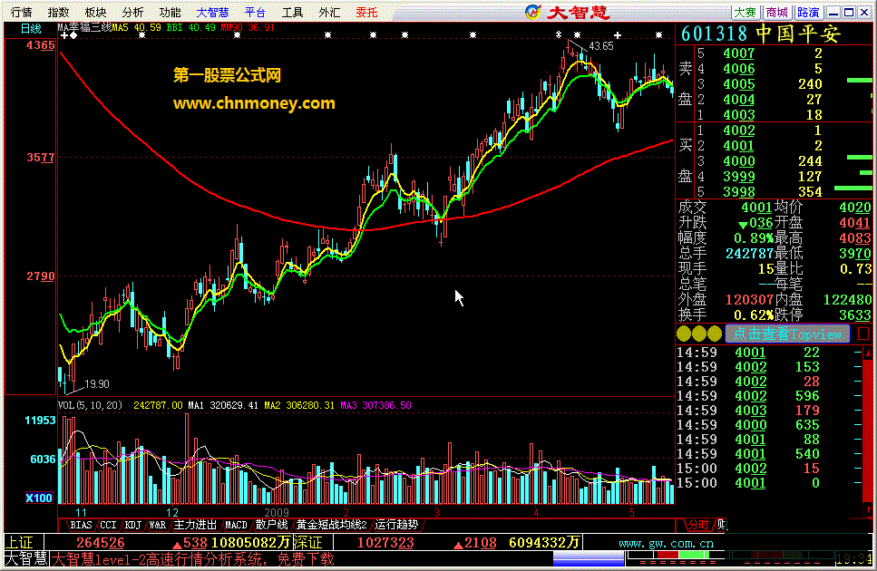Click the 深证 index label in status bar
The width and height of the screenshot is (877, 571).
[307, 543]
